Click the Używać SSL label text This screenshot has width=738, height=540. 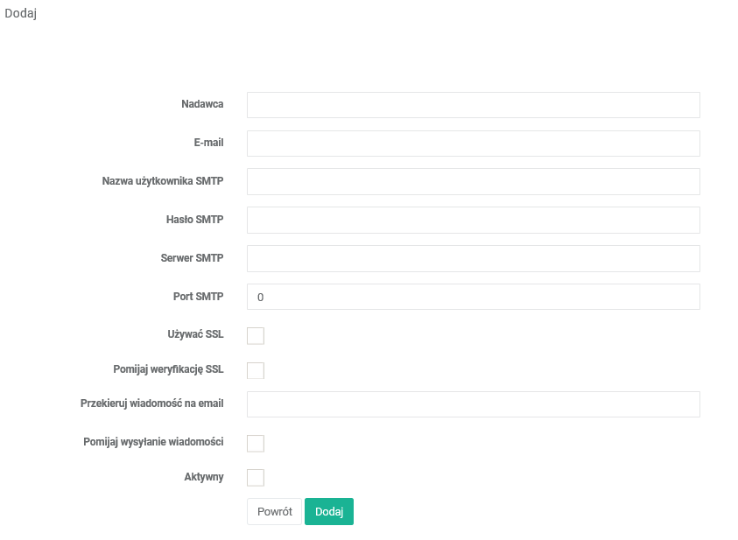coord(195,335)
